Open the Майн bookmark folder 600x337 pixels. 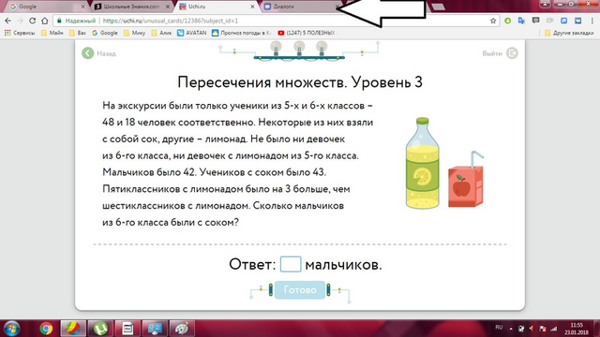pos(52,33)
